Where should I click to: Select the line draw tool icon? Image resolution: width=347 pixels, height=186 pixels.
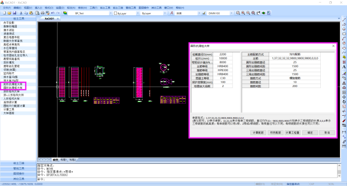pos(344,20)
